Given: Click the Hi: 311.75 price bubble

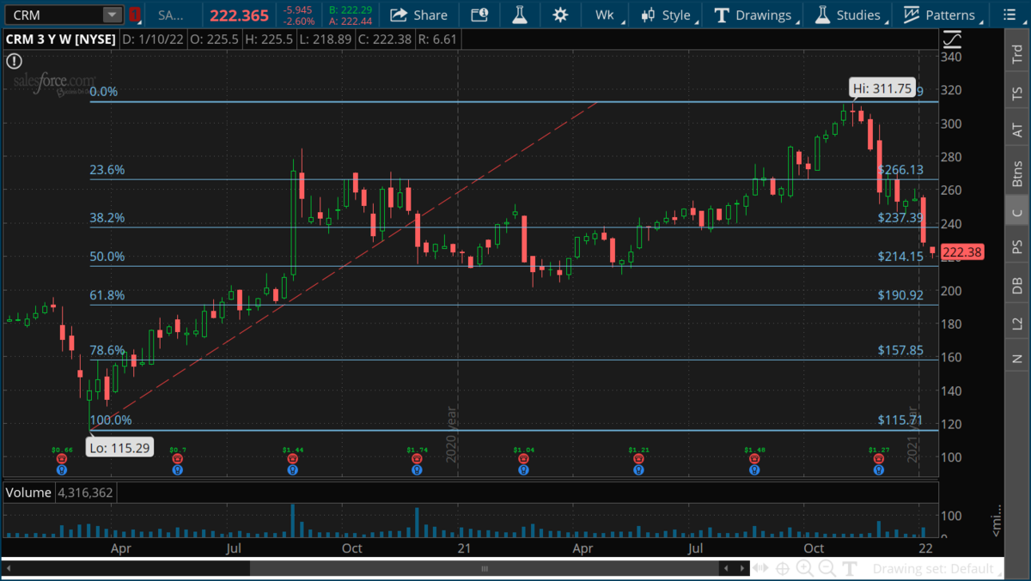Looking at the screenshot, I should (x=881, y=88).
